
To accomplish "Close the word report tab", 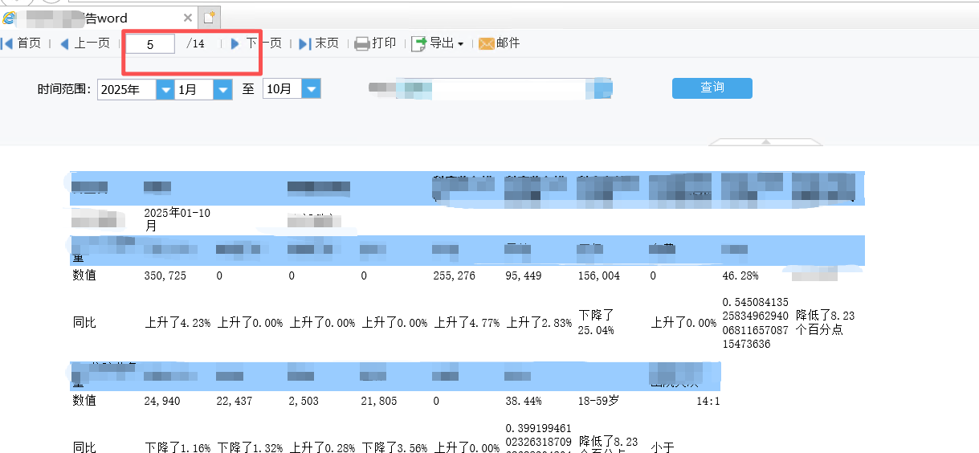I will [188, 18].
